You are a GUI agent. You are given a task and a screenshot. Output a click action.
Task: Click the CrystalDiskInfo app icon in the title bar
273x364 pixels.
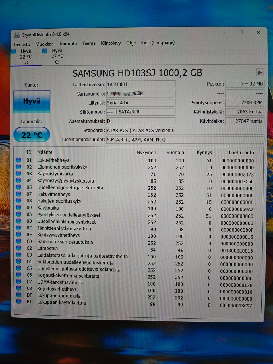tap(16, 35)
